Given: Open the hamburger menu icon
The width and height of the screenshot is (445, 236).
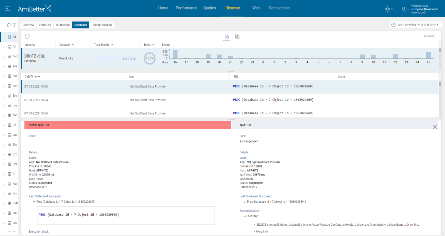Looking at the screenshot, I should (x=8, y=9).
